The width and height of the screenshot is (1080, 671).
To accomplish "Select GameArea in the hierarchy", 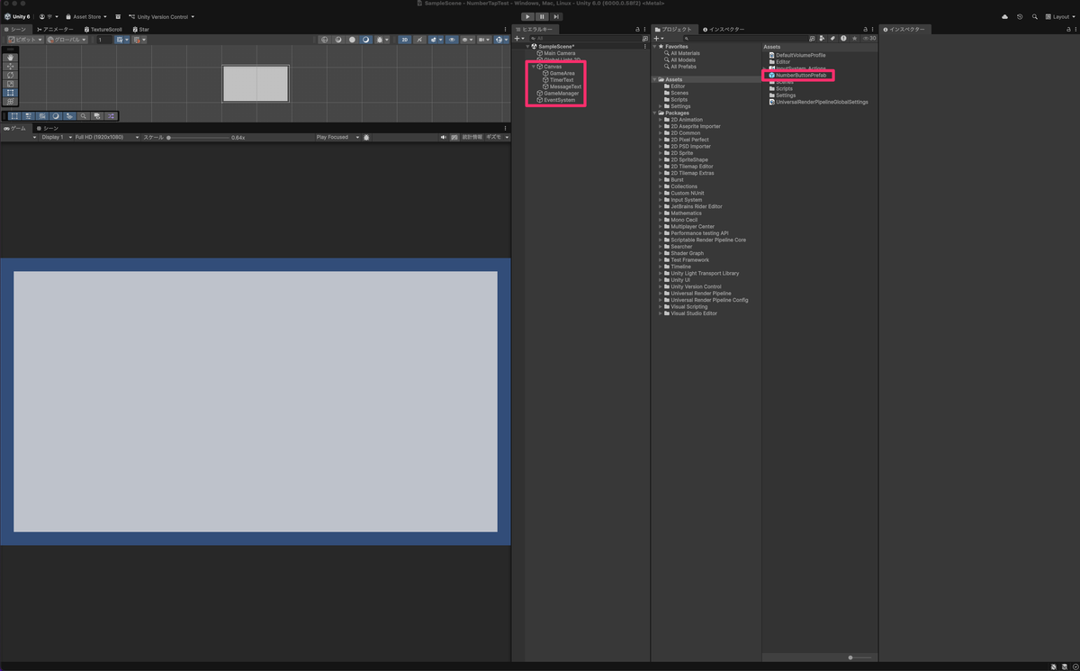I will (562, 73).
